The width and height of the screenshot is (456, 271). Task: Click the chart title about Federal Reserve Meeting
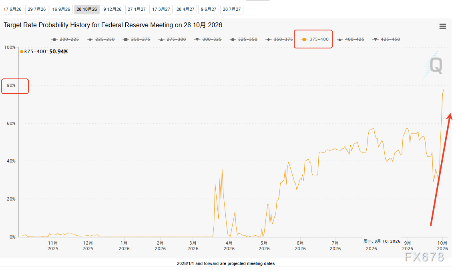tap(113, 25)
